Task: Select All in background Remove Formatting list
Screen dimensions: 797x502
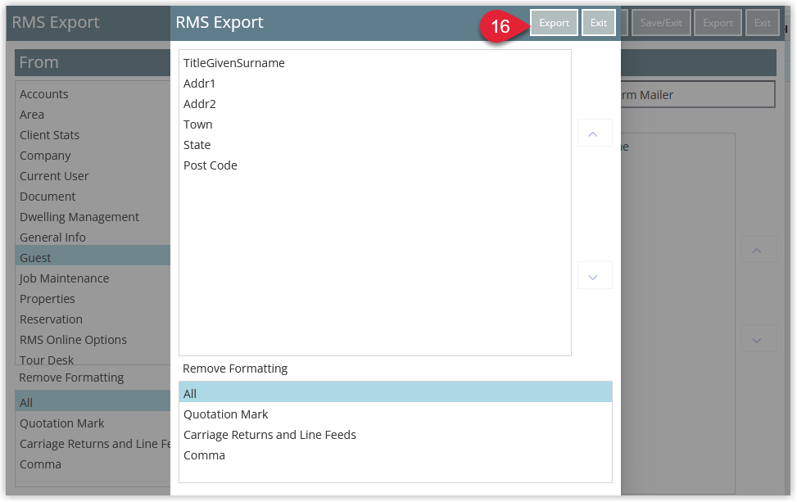Action: [93, 401]
